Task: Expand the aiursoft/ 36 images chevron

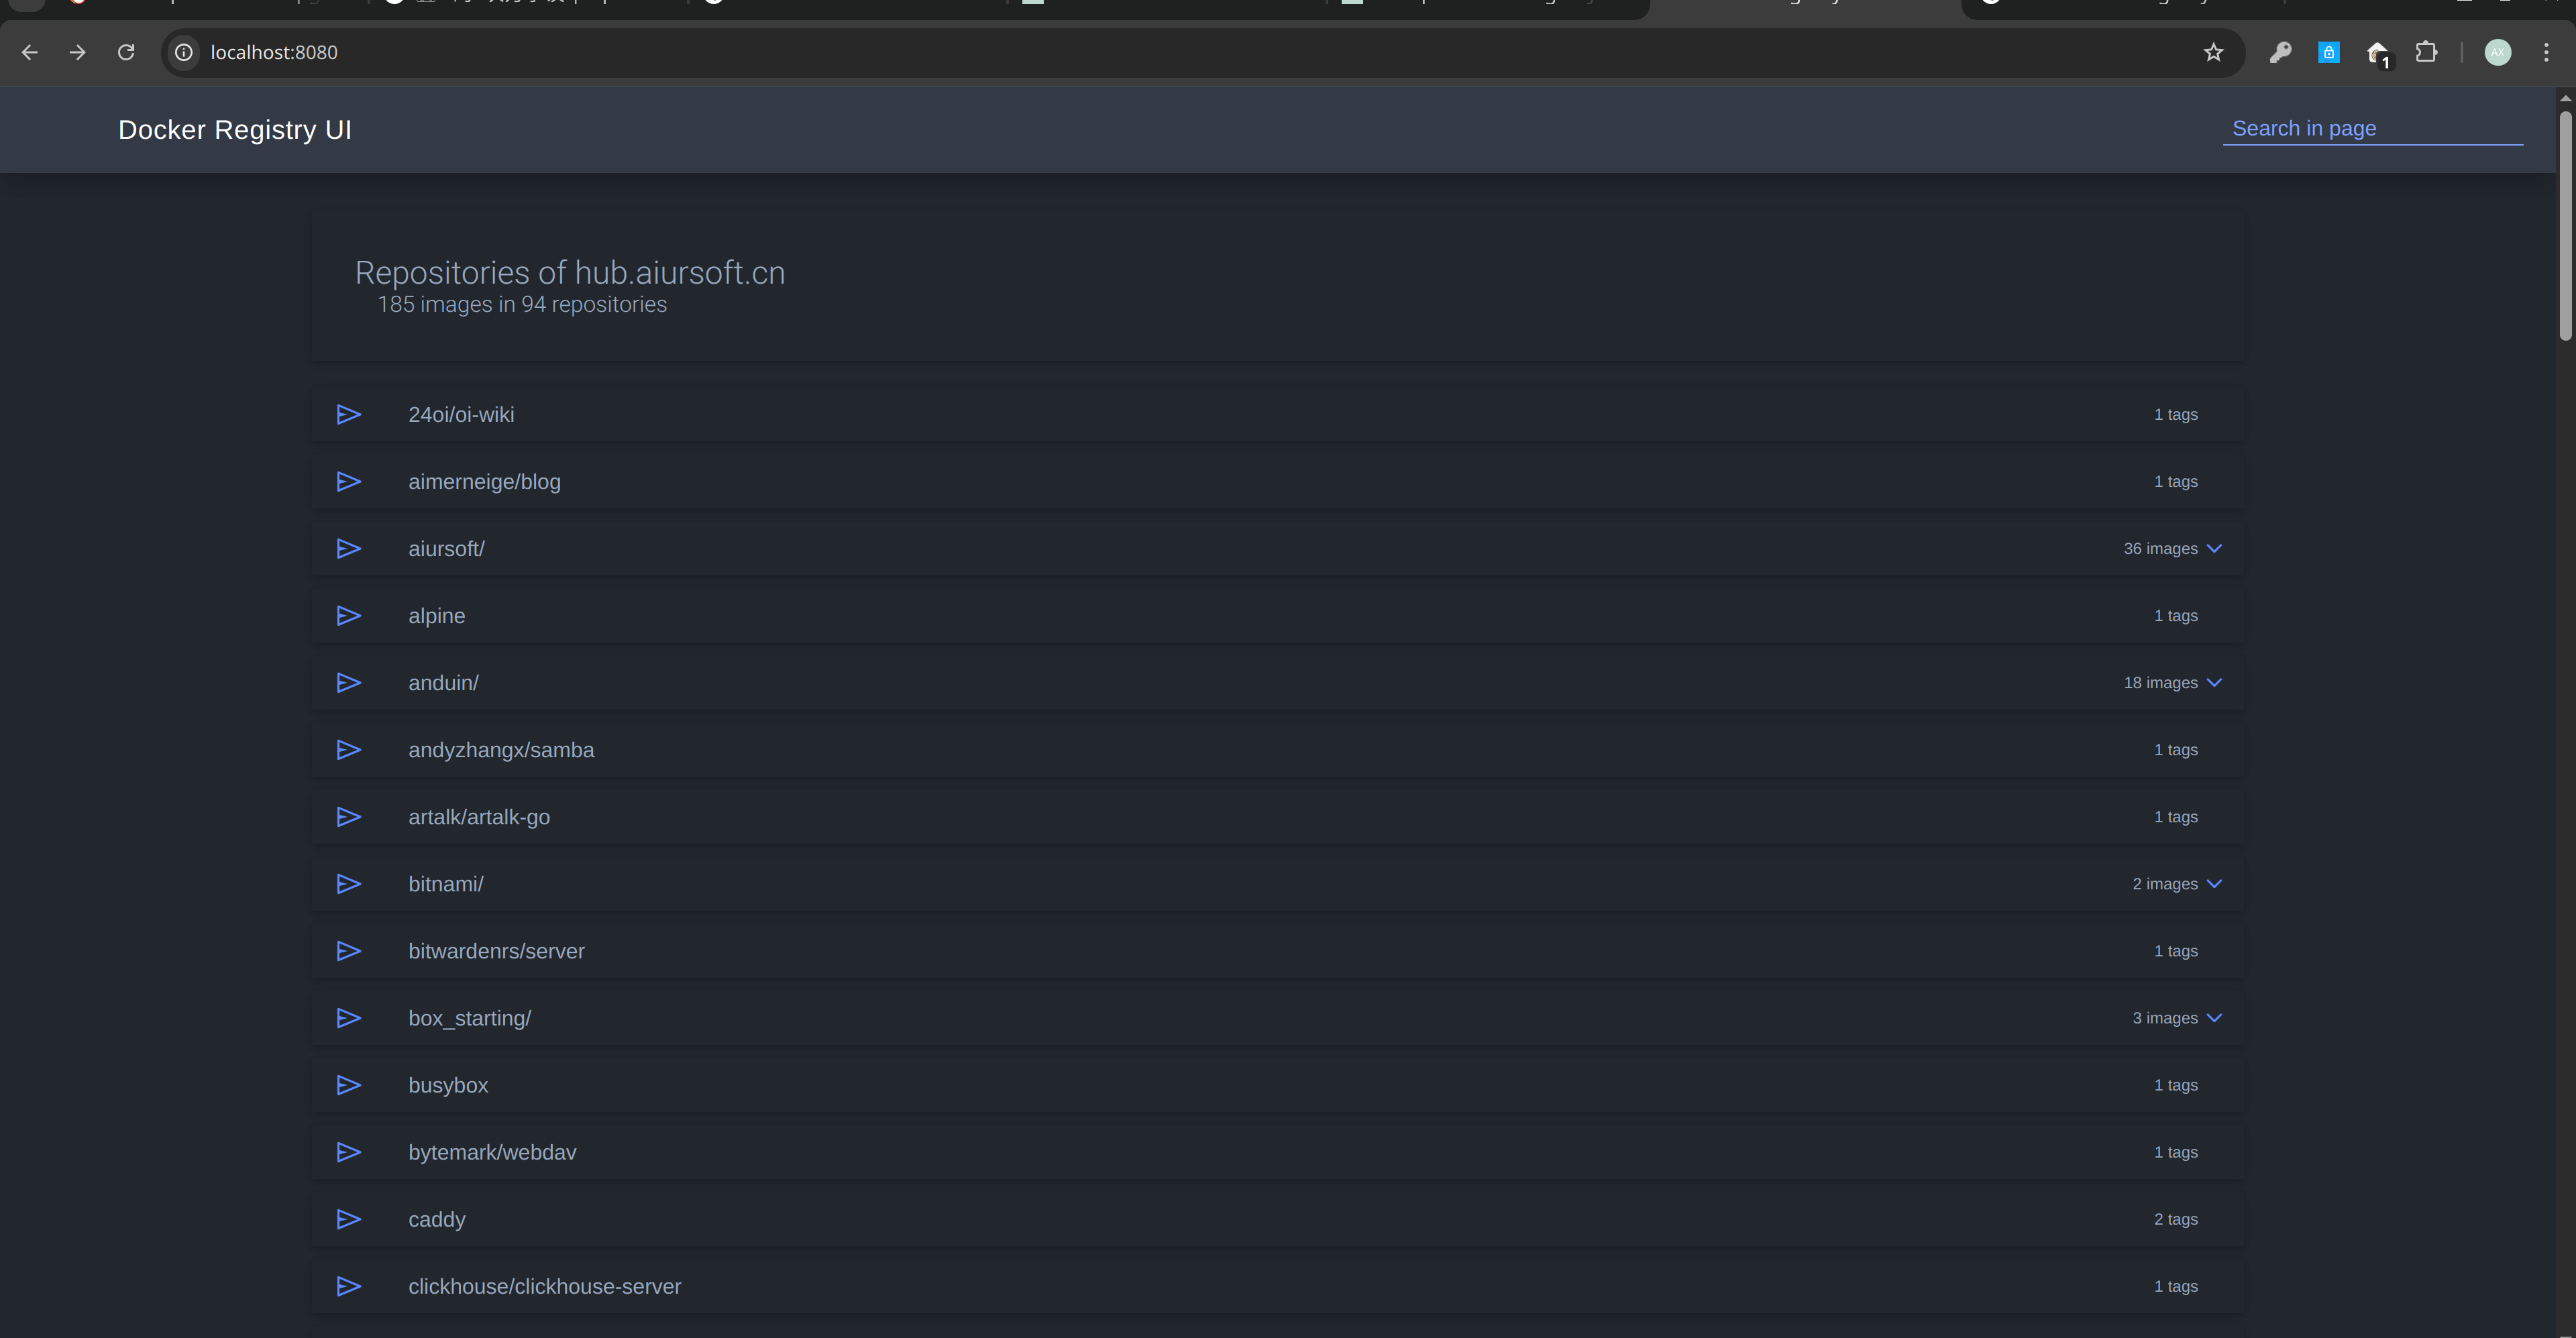Action: (x=2214, y=548)
